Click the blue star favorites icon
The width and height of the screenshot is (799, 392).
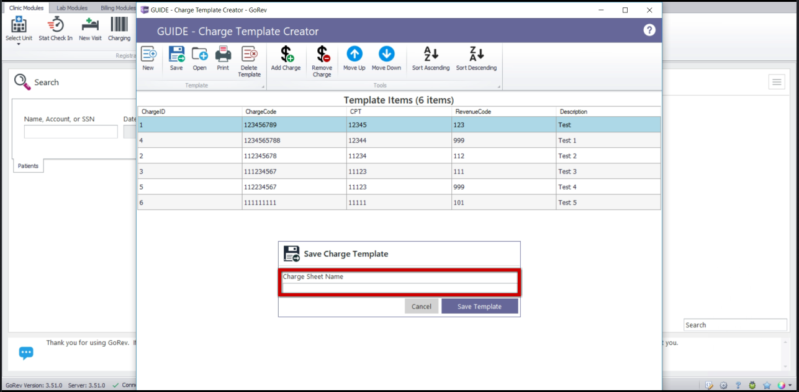767,386
